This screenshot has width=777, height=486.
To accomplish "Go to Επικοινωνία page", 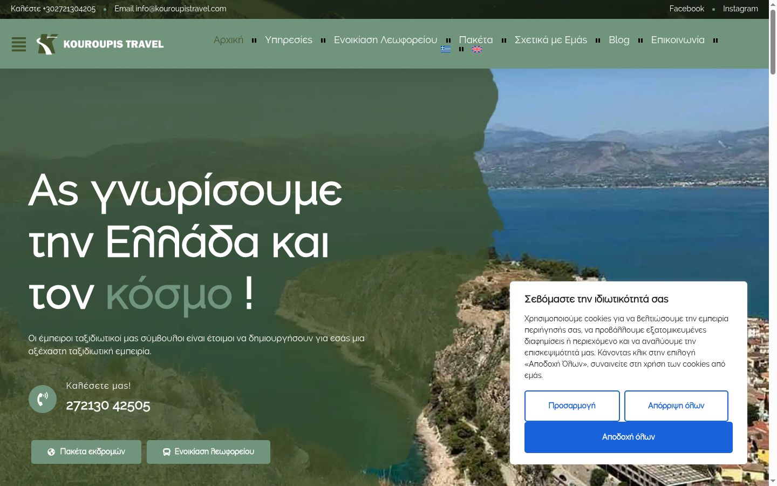I will tap(678, 40).
